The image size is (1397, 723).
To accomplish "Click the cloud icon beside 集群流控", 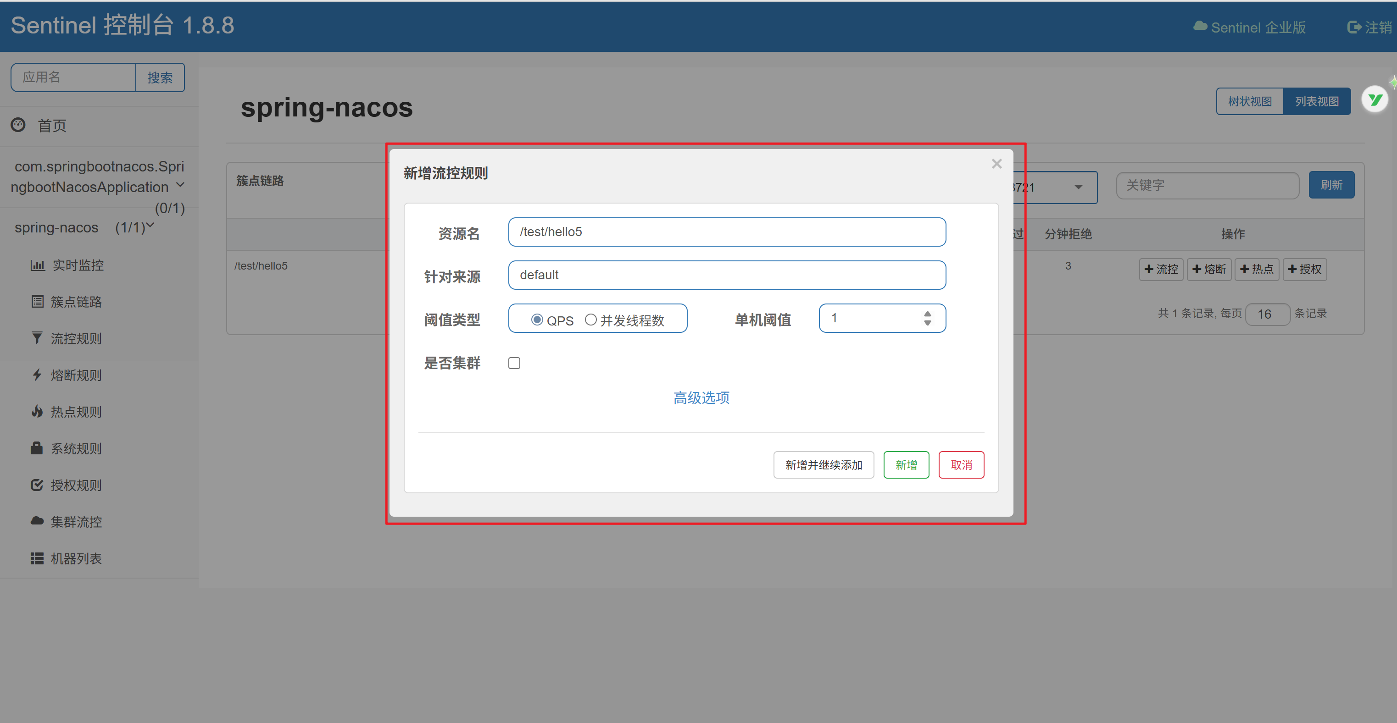I will coord(37,521).
